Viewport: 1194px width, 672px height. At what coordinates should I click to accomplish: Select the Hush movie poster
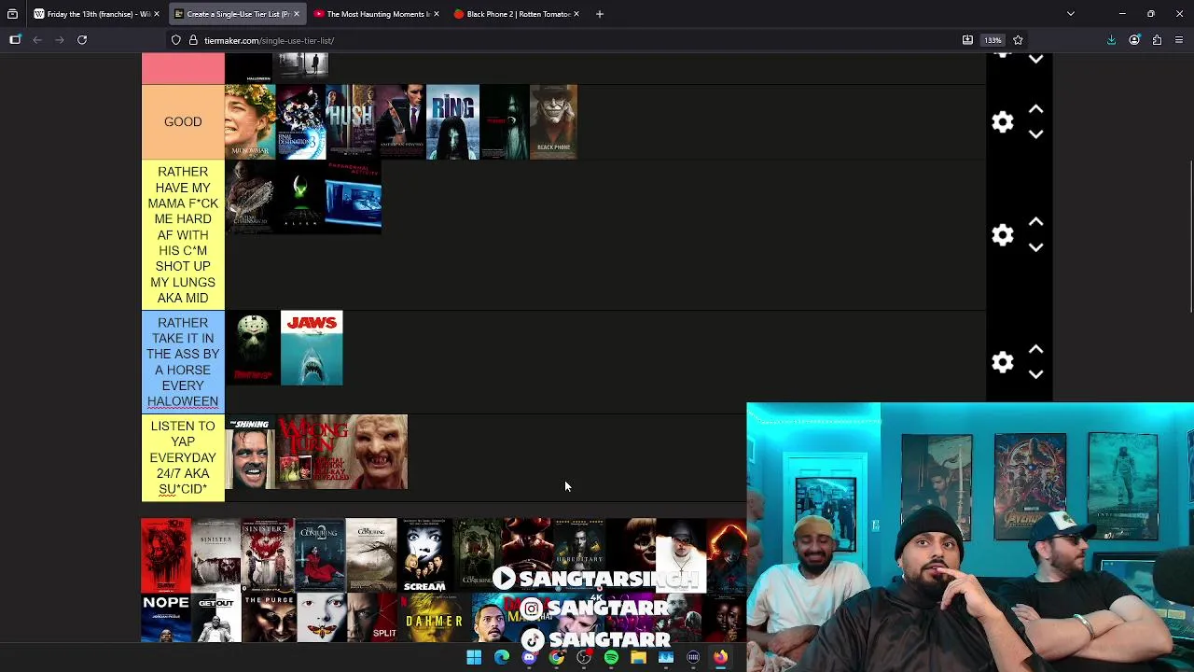pos(351,122)
